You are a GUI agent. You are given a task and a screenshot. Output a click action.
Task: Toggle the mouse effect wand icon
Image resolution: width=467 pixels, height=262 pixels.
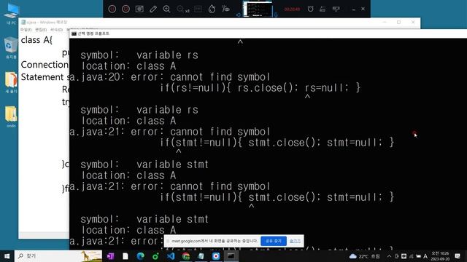(x=225, y=9)
